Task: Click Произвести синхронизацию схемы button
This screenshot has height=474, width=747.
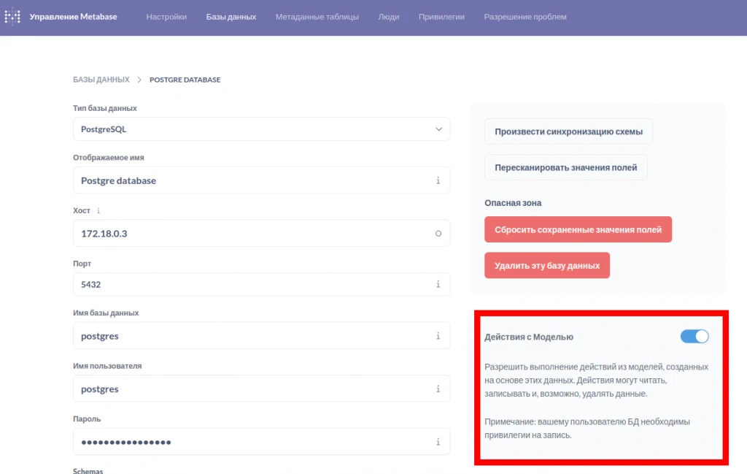Action: tap(568, 131)
